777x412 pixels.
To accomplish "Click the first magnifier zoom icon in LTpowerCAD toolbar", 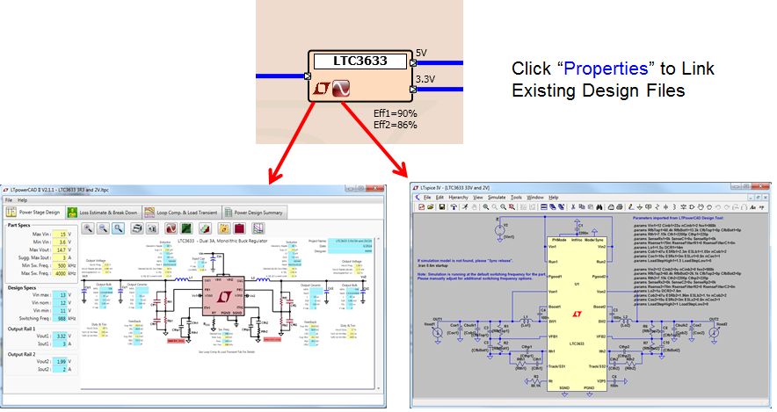I will 89,228.
